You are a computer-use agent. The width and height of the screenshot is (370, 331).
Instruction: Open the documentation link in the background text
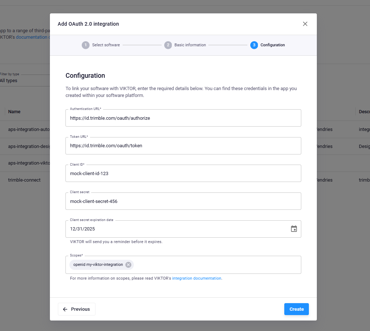point(33,37)
